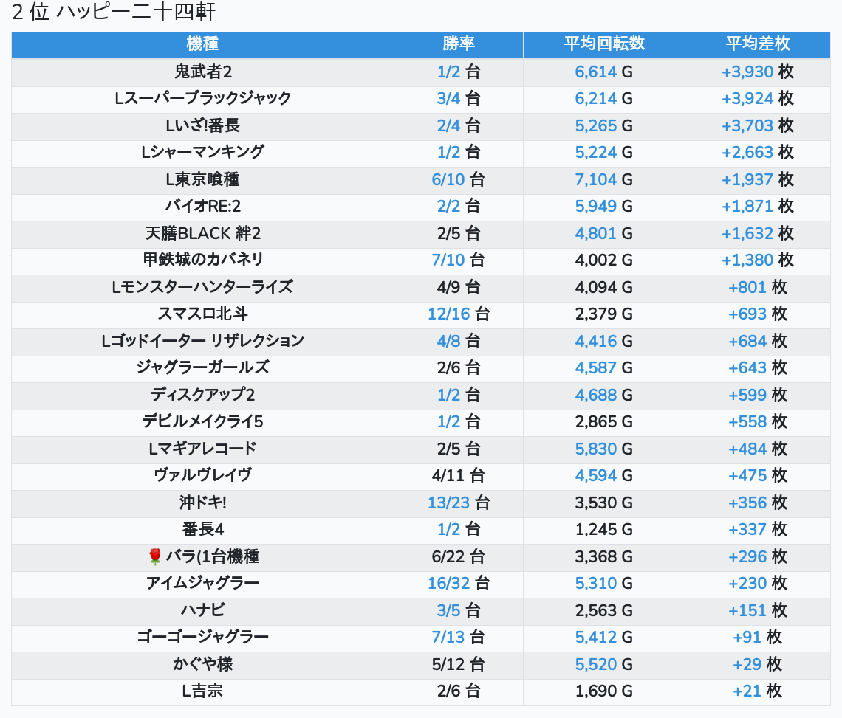
Task: Click the 1,690 G average spins value
Action: pyautogui.click(x=603, y=691)
